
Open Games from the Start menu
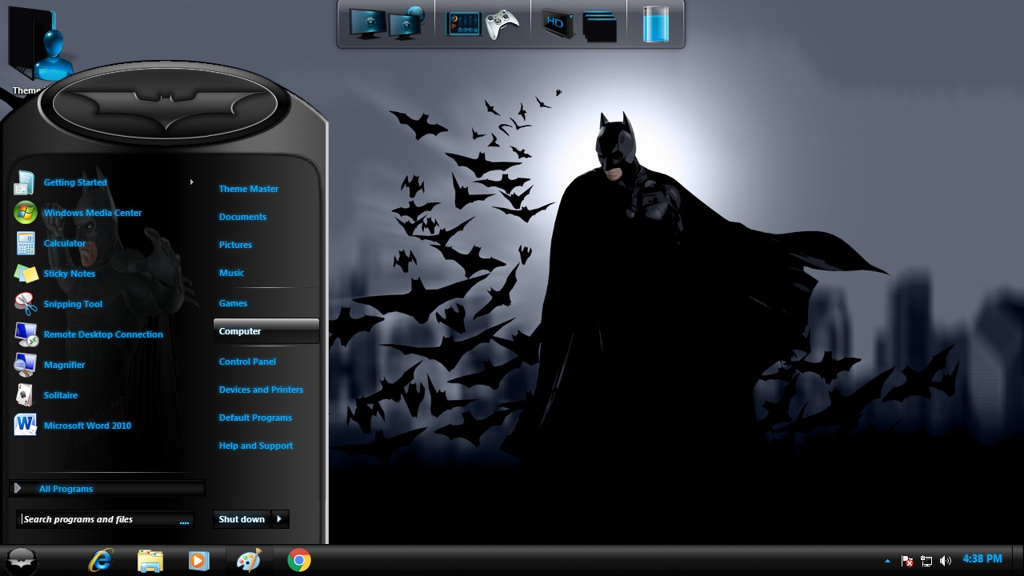(x=233, y=303)
